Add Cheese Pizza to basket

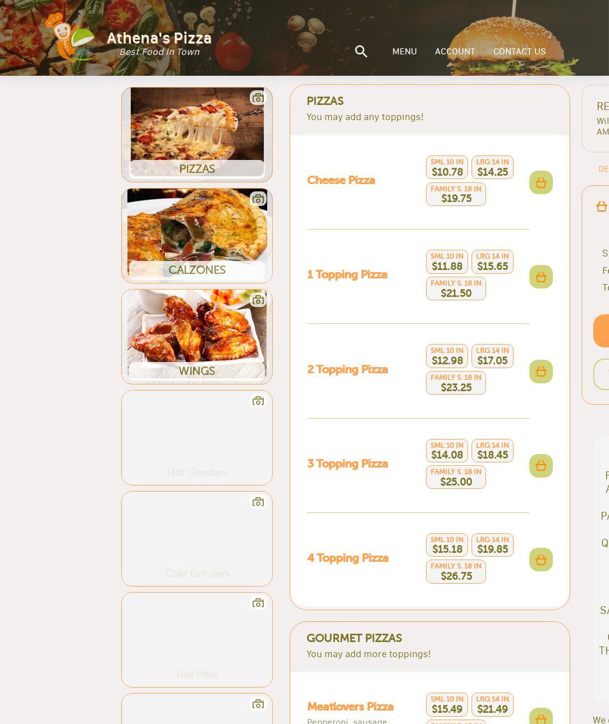(x=541, y=182)
